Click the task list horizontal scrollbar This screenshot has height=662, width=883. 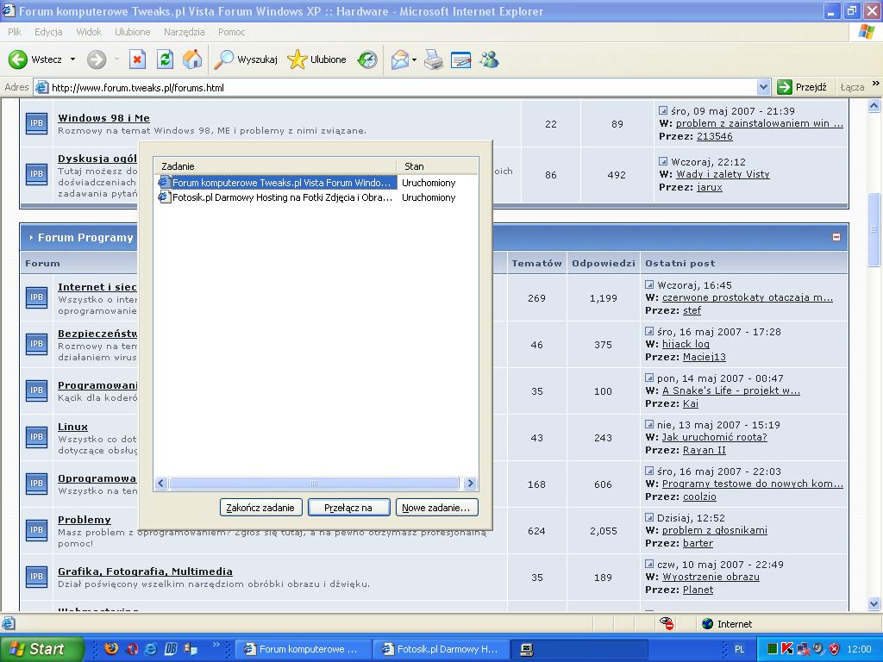(x=314, y=484)
